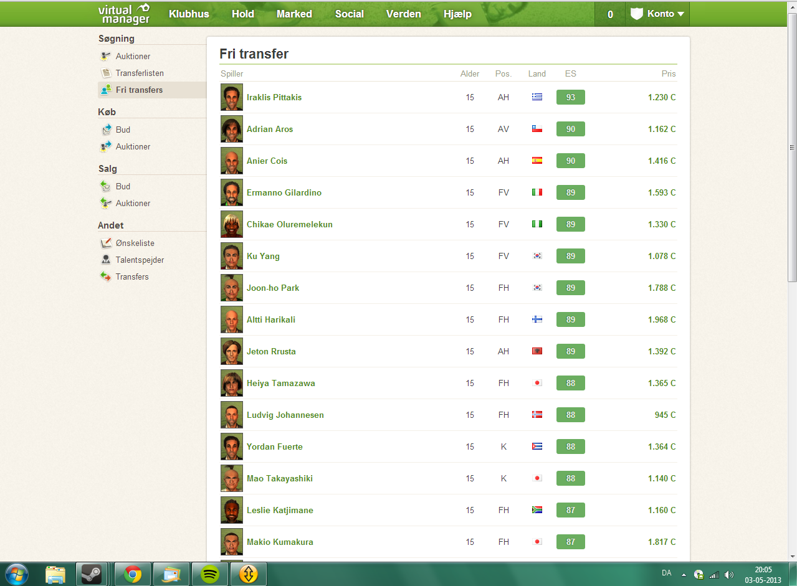Open player Makio Kumakura

(x=280, y=542)
